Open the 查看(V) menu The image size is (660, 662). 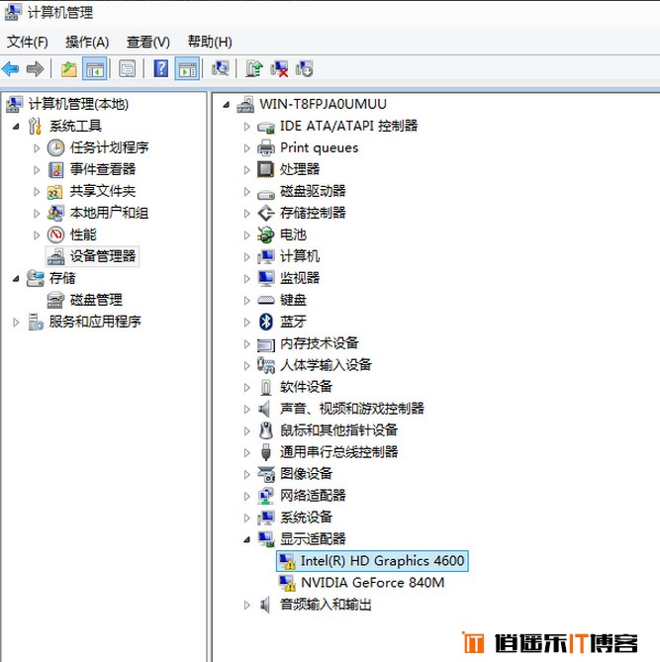[x=148, y=42]
